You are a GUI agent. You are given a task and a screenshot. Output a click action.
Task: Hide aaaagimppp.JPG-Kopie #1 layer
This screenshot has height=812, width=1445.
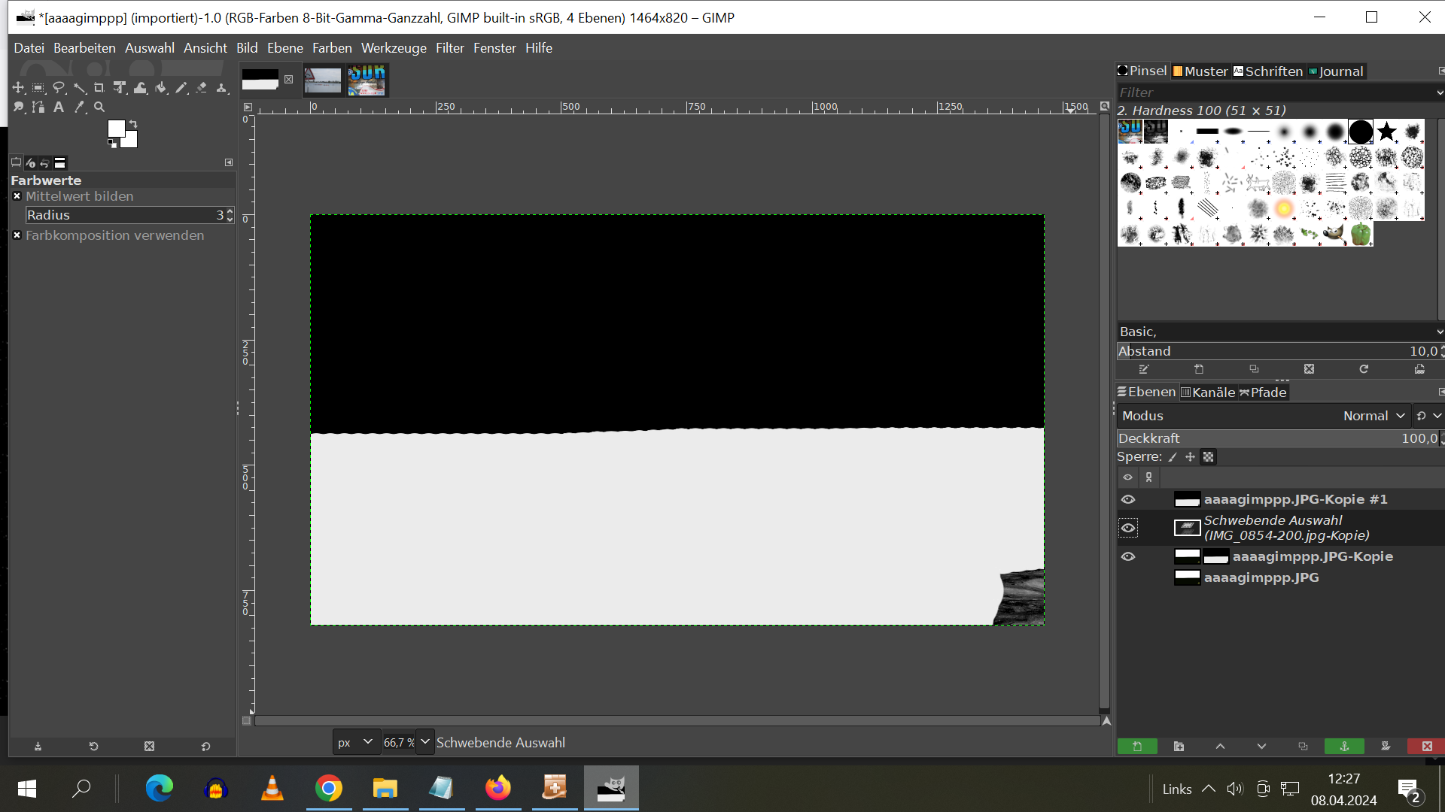coord(1128,499)
